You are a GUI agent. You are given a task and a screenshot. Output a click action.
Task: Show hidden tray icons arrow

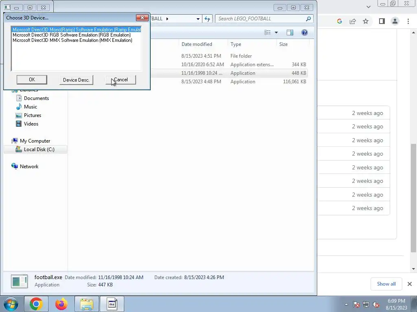(x=346, y=304)
